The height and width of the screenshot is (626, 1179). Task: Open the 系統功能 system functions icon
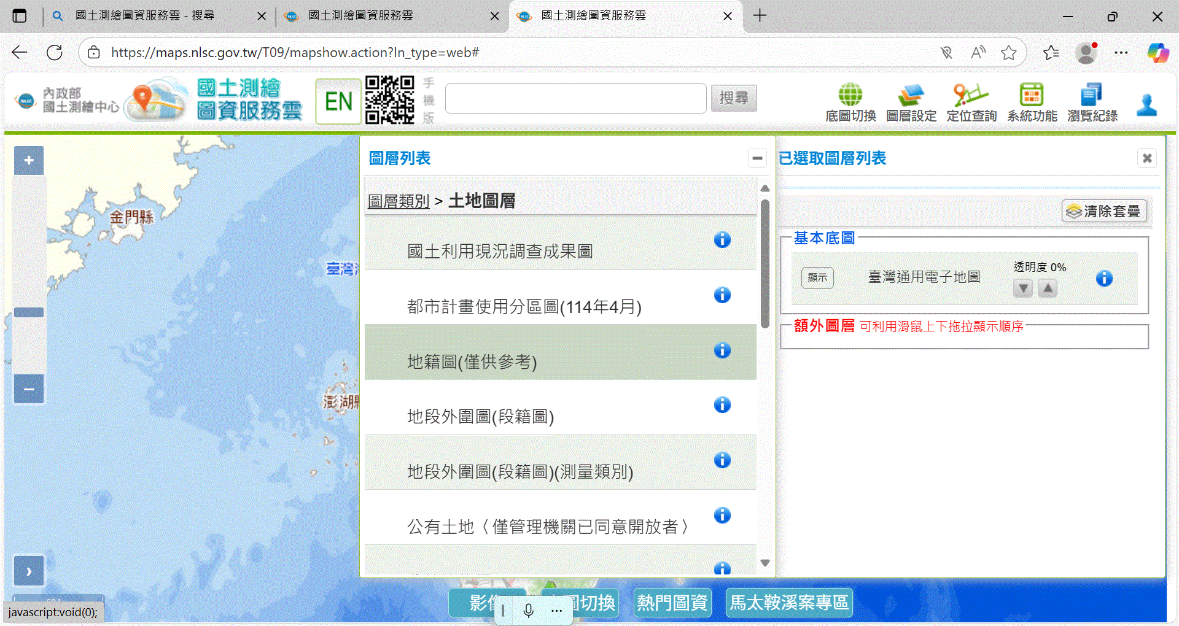tap(1032, 102)
